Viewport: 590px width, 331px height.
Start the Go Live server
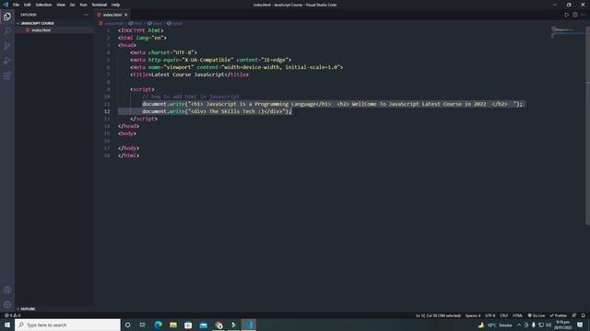click(537, 315)
